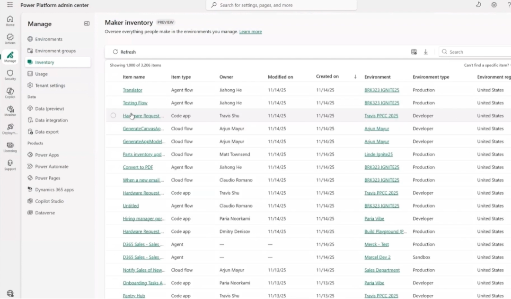Open the Translator item link
Viewport: 511px width, 299px height.
[x=132, y=90]
